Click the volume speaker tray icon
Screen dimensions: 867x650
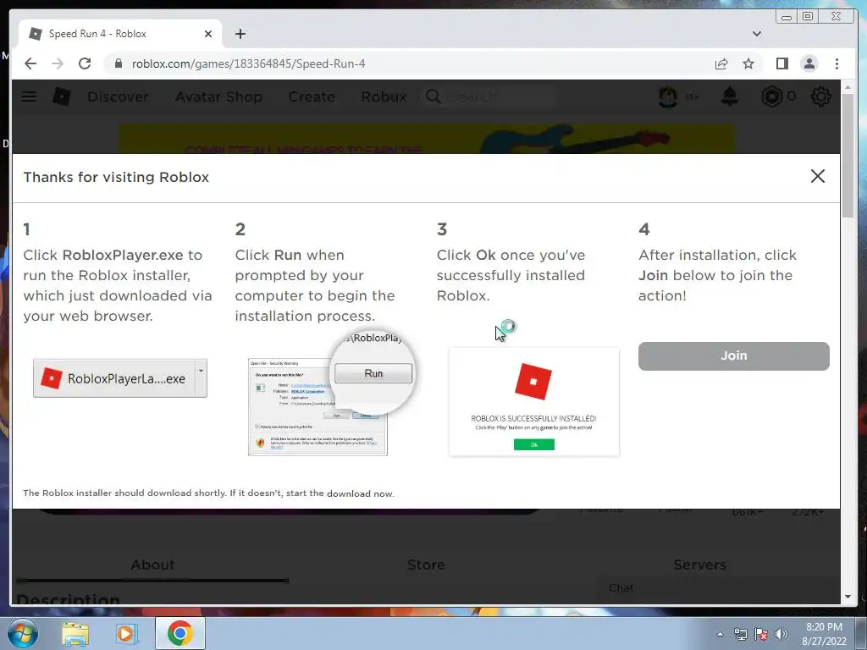point(781,634)
